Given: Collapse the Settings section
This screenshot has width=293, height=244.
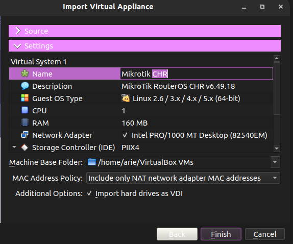Looking at the screenshot, I should (x=144, y=46).
